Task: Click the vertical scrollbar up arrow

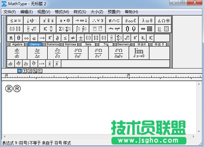Action: pyautogui.click(x=199, y=84)
